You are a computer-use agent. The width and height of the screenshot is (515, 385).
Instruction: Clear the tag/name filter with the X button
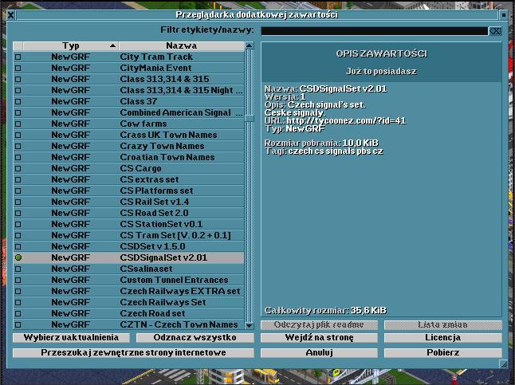[x=495, y=31]
